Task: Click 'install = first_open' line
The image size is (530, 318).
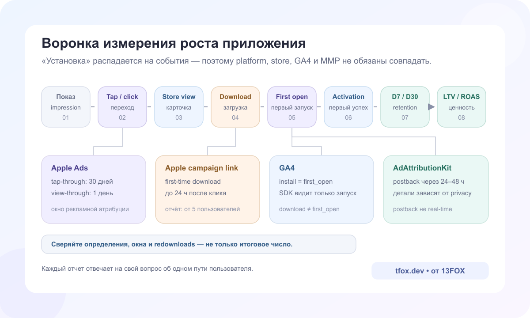Action: [x=306, y=182]
